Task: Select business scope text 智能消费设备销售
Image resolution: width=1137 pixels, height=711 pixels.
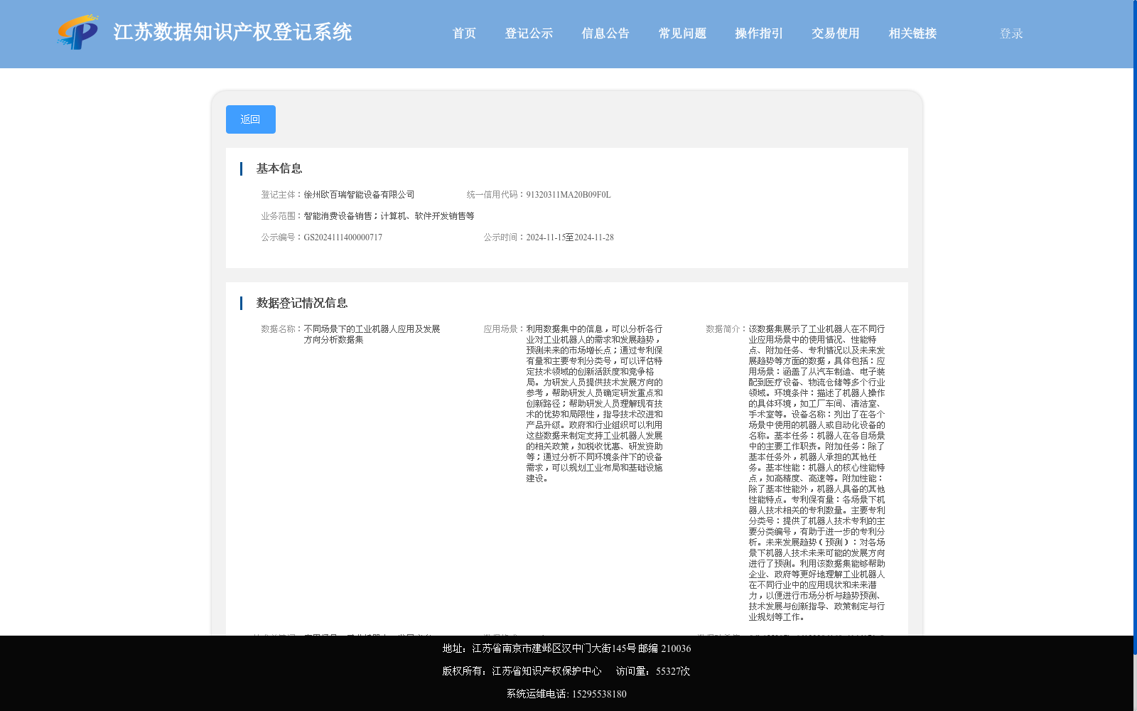Action: click(338, 216)
